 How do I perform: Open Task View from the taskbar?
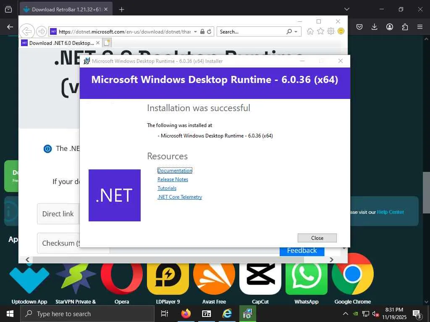point(164,314)
